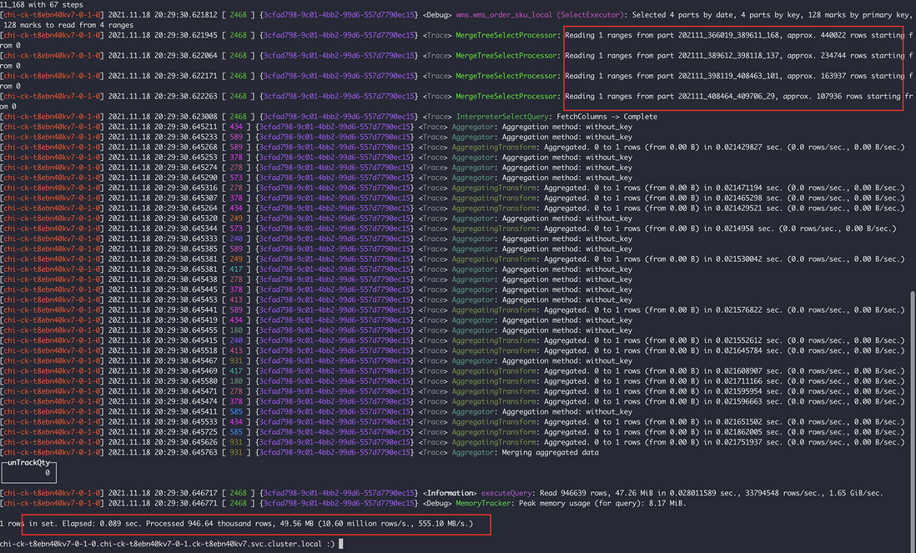The height and width of the screenshot is (553, 916).
Task: Click the prompt text 'chi-ck-t8ebn40kv7-0-1-0.chi-ck-t8ebn40kv7-0-1.ck-t8ebn40kv7.svc.cluster.local'
Action: pos(163,544)
